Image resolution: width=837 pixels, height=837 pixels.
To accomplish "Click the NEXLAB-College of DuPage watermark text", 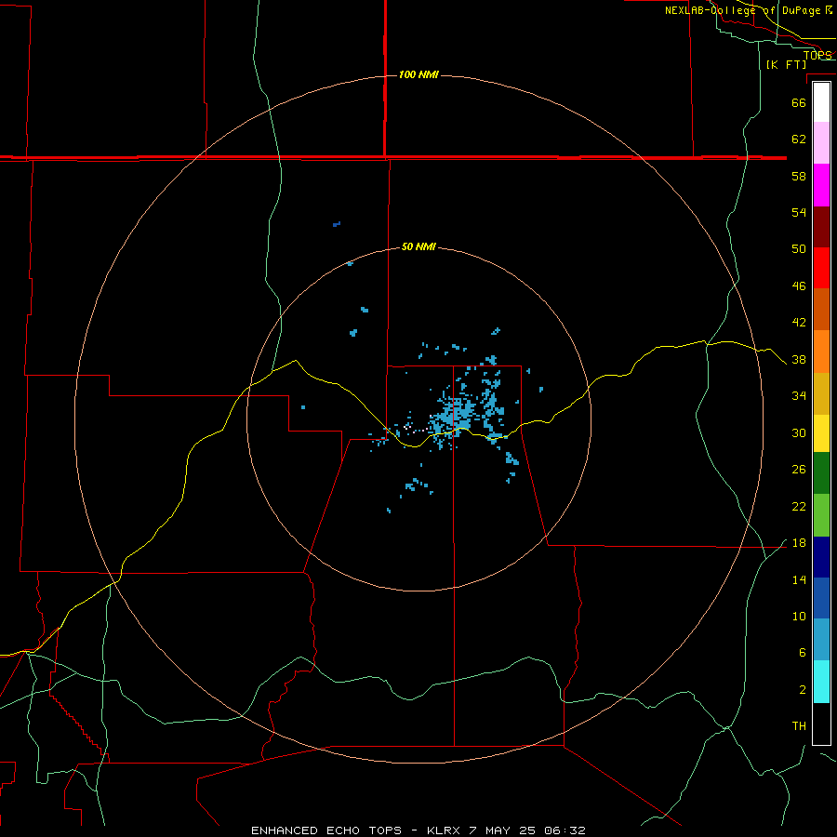I will [x=749, y=10].
